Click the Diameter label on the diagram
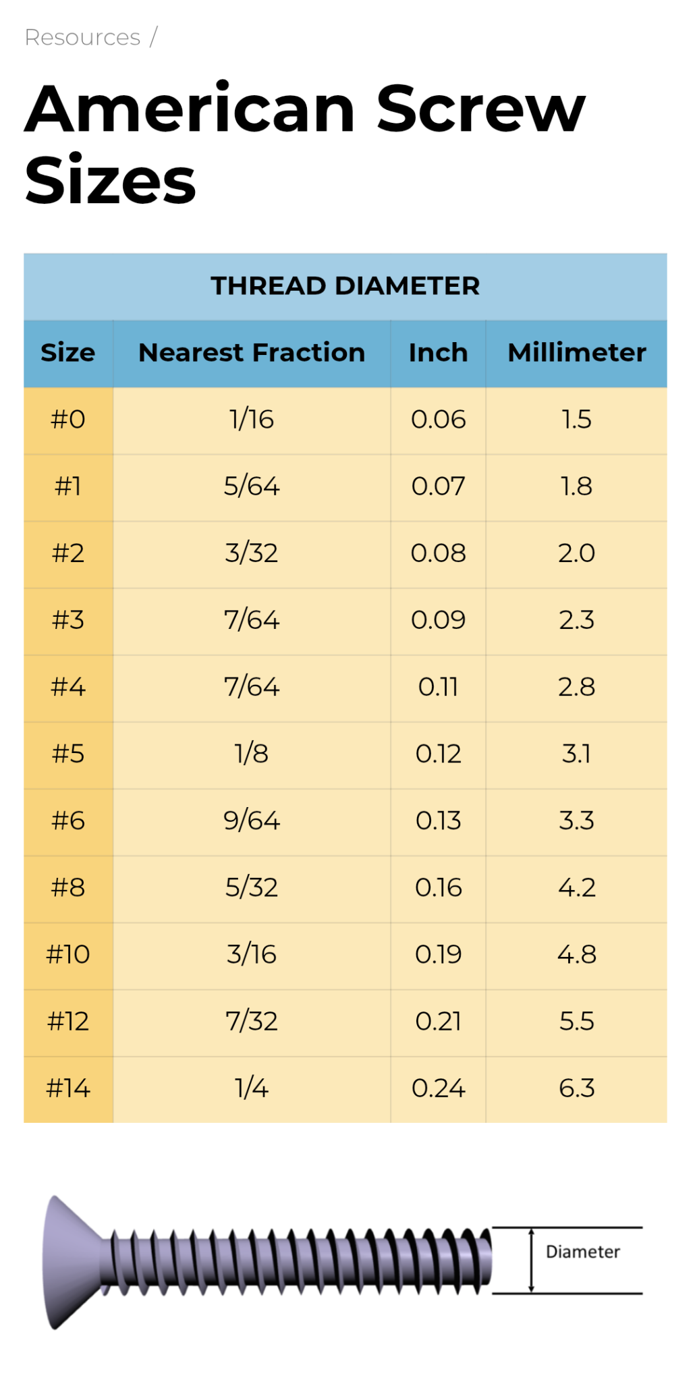 [582, 1252]
